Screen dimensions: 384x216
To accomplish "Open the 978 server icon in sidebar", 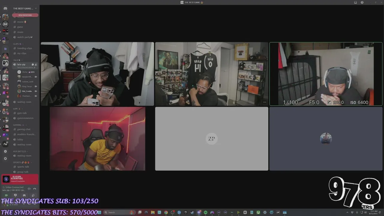I will click(x=5, y=24).
